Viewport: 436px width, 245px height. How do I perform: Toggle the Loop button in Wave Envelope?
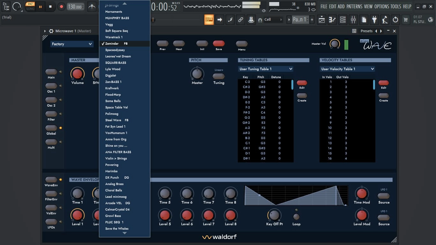pyautogui.click(x=296, y=217)
